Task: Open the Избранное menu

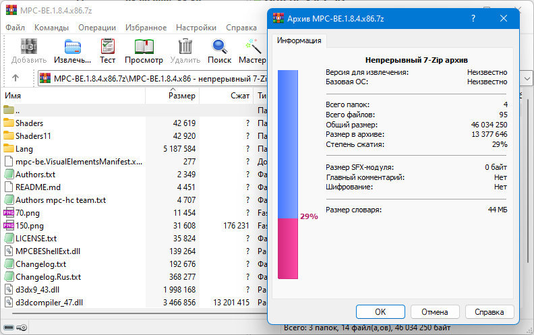Action: pyautogui.click(x=146, y=28)
